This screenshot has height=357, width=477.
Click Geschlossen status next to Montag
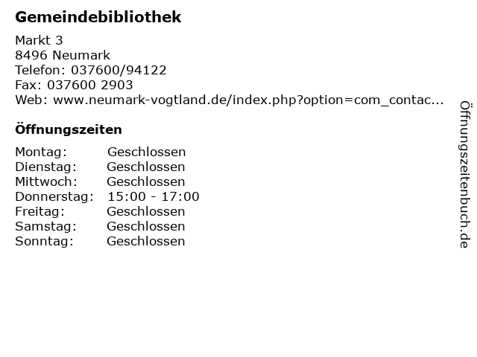[146, 152]
